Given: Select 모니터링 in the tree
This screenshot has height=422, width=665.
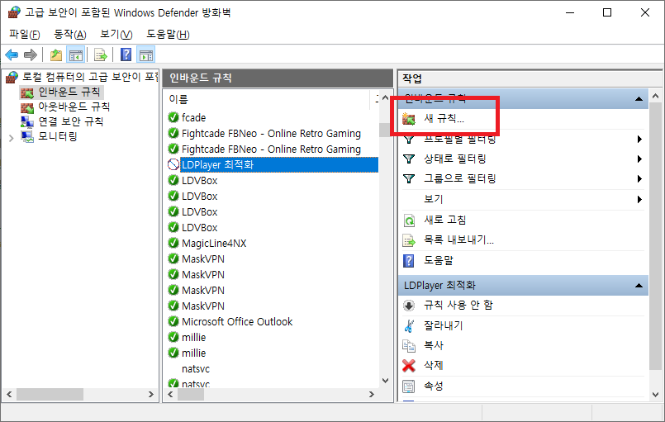Looking at the screenshot, I should pos(58,136).
